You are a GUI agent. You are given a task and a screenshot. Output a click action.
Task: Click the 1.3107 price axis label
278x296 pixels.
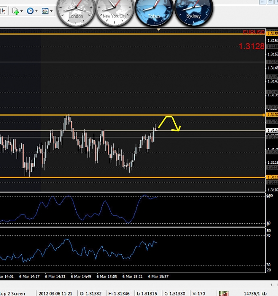pyautogui.click(x=273, y=190)
